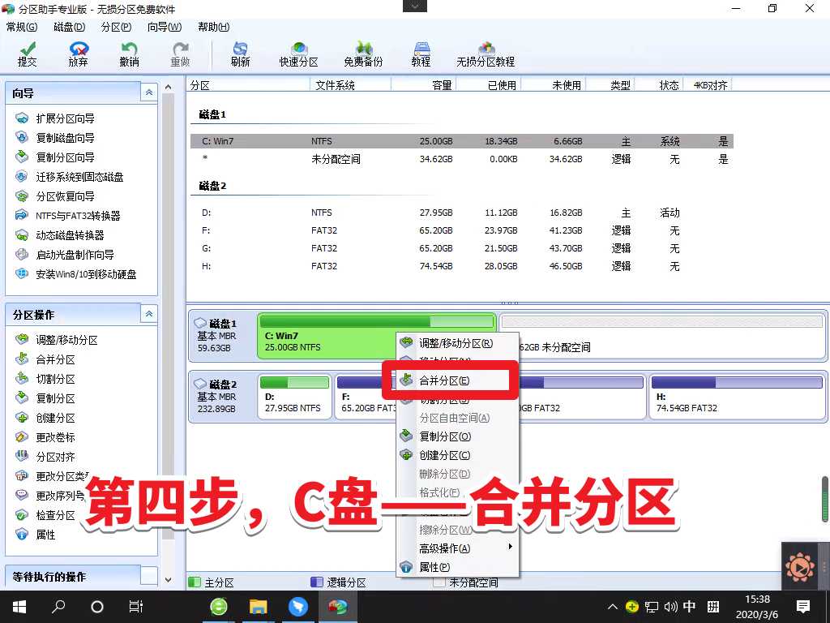Viewport: 830px width, 623px height.
Task: Sort by the 4KB对齐 column header
Action: tap(708, 85)
